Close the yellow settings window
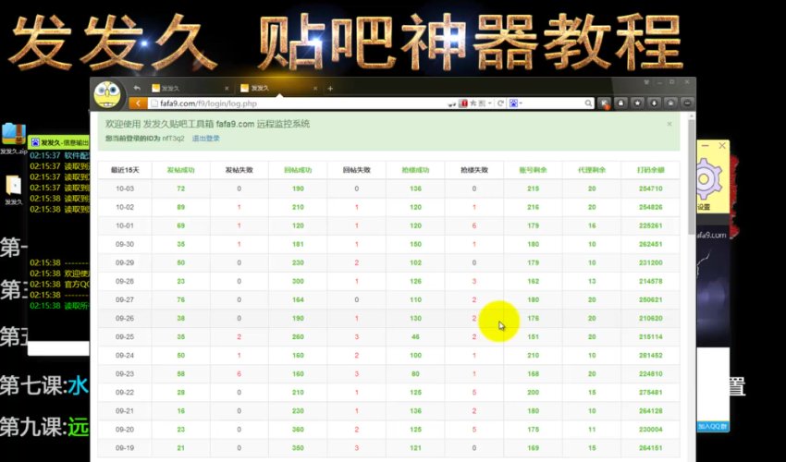Screen dimensions: 786x462 (x=722, y=146)
